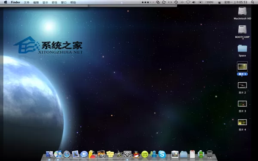Open Stickies notes in the Dock

pos(110,154)
